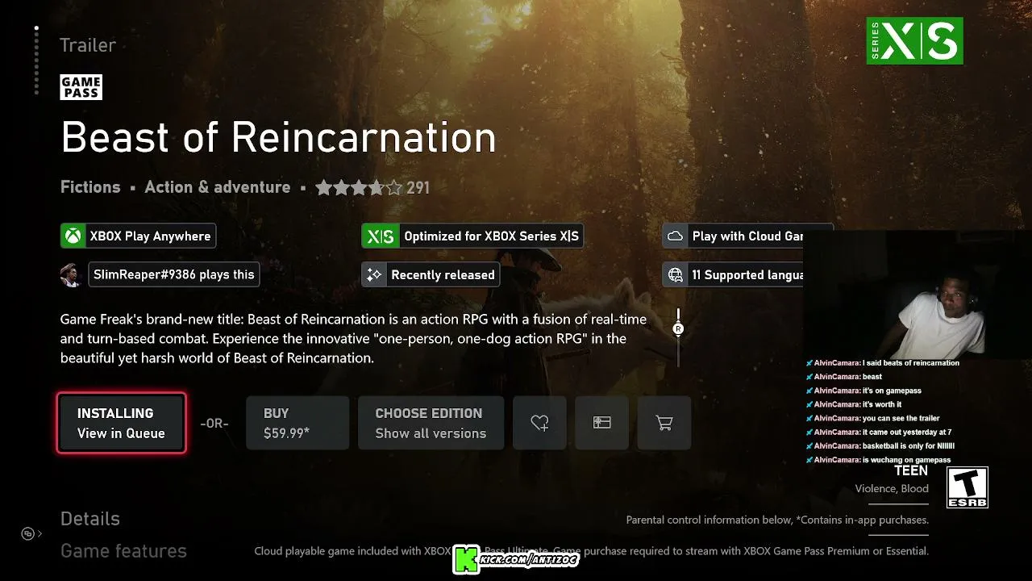Jump to the Trailer section
Screen dimensions: 1032x581
[x=88, y=45]
